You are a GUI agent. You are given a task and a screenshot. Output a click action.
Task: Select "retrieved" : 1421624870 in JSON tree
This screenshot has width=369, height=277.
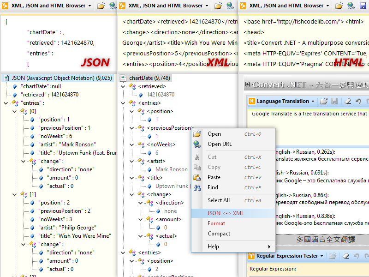pos(50,95)
